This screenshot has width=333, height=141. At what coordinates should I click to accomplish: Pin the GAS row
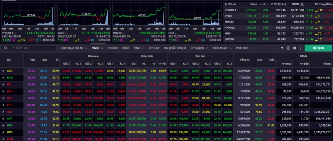3,112
